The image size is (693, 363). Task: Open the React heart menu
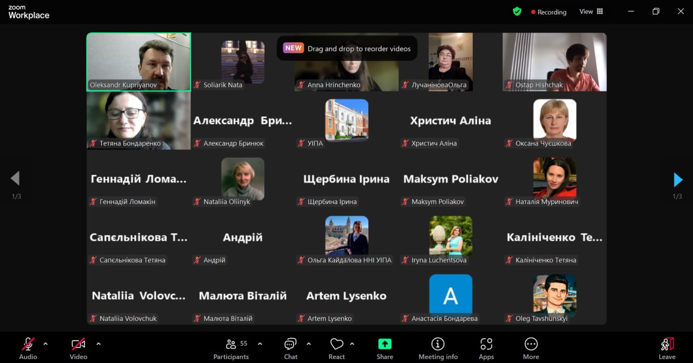337,348
